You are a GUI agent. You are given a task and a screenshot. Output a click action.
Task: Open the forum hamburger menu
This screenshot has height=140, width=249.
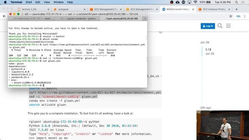tap(228, 26)
